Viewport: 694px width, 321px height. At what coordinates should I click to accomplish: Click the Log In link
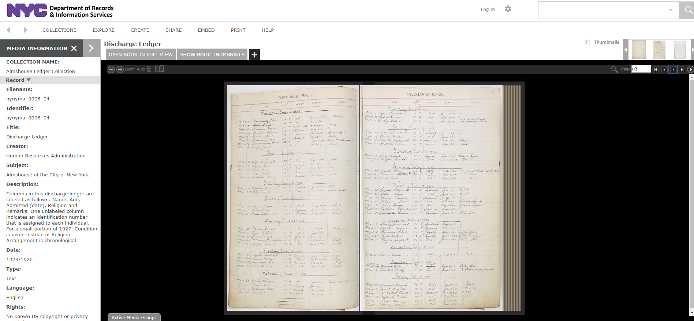pyautogui.click(x=488, y=9)
